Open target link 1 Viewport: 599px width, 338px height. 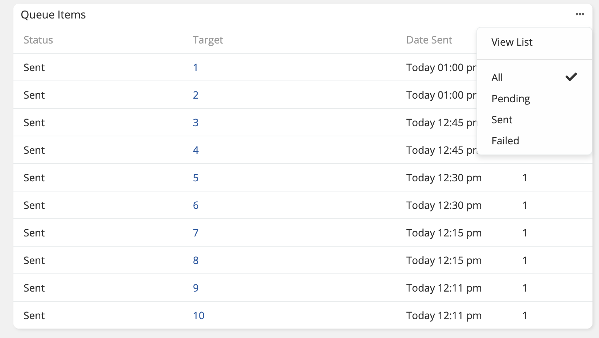pos(195,67)
